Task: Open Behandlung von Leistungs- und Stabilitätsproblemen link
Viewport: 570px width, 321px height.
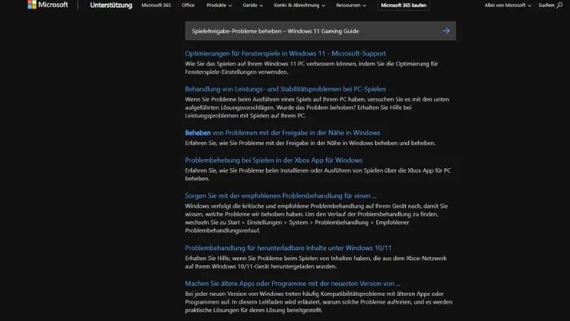Action: [285, 89]
